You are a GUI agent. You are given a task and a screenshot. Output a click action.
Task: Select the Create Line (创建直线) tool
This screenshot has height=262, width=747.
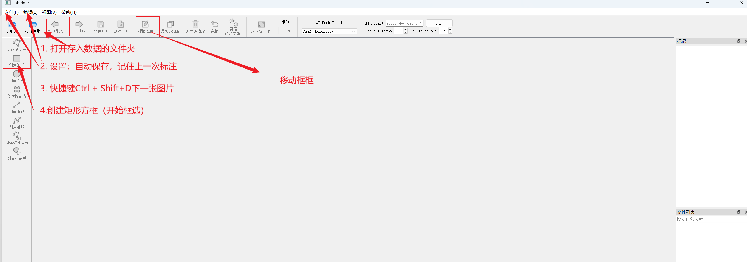[x=17, y=107]
